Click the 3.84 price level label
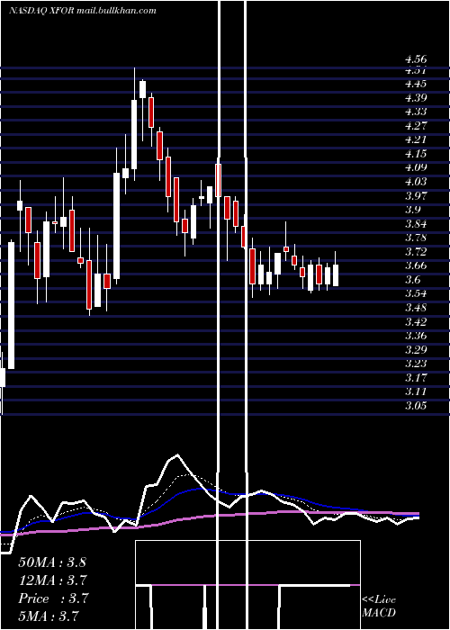This screenshot has height=630, width=450. pos(416,223)
